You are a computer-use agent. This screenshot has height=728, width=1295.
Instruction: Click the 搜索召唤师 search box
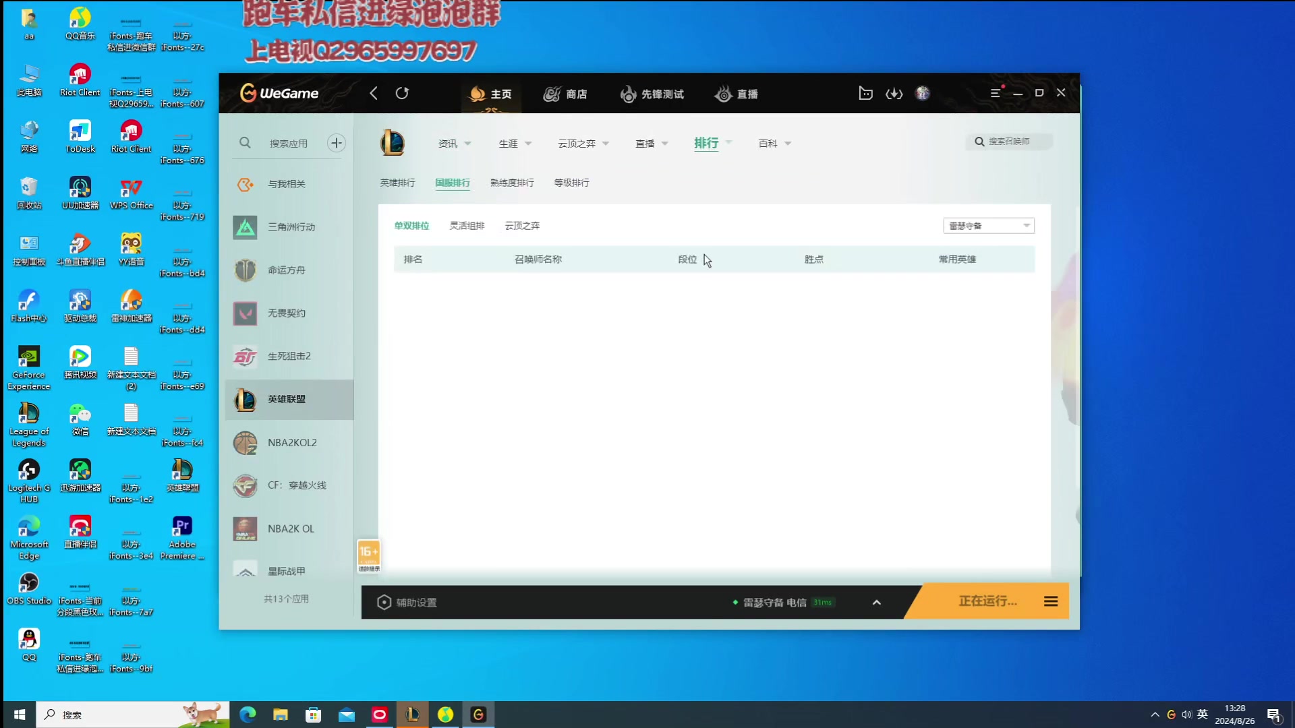(x=1009, y=142)
